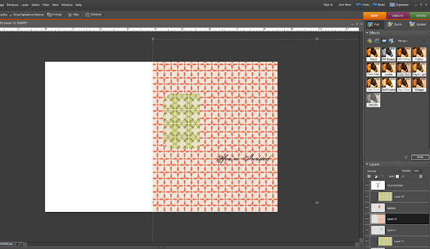
Task: Hide Layer 11 visibility eye
Action: click(x=368, y=242)
